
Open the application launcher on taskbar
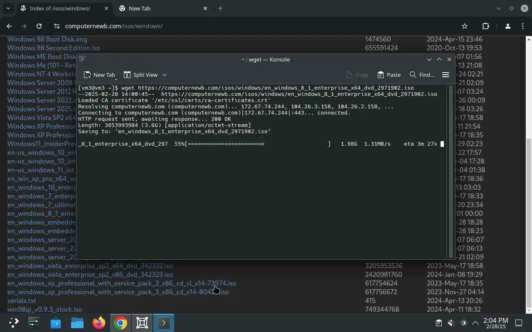(x=14, y=323)
